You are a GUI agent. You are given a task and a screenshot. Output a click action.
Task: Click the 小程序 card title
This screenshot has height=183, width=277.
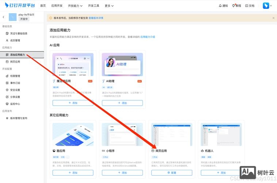[x=110, y=151]
